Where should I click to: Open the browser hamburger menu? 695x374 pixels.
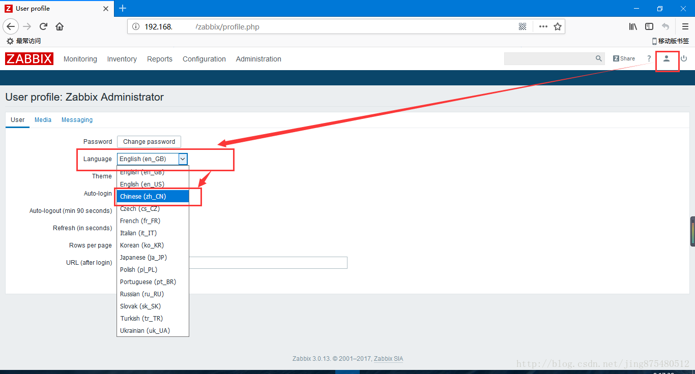(x=685, y=26)
